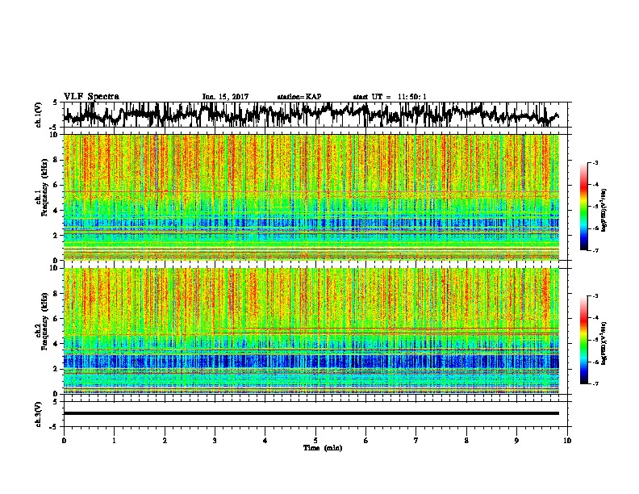Image resolution: width=639 pixels, height=494 pixels.
Task: Click time axis tick label "6"
Action: 366,441
